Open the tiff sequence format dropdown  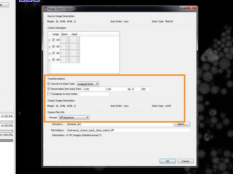coord(74,118)
